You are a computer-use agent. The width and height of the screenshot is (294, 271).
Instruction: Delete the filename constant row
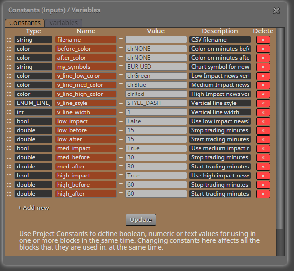pyautogui.click(x=263, y=40)
